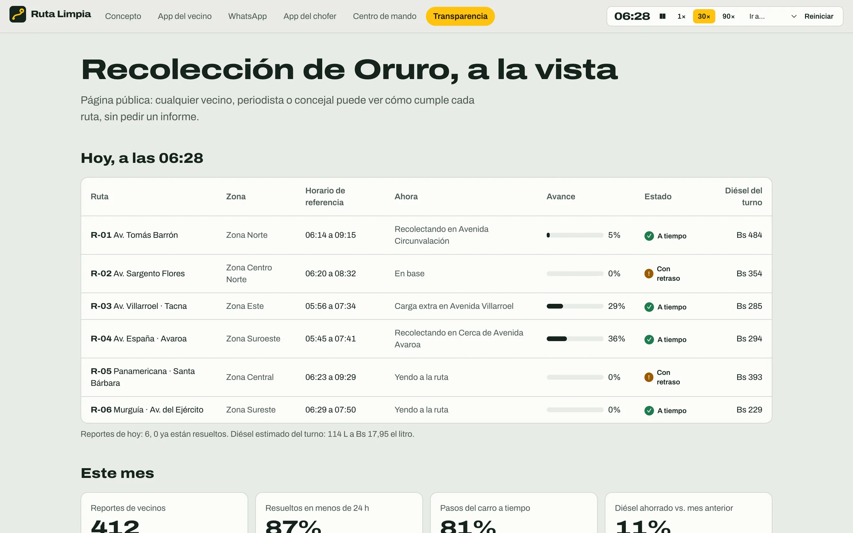Click the R-03 progress bar at 29%
Screen dimensions: 853x533
pos(575,306)
